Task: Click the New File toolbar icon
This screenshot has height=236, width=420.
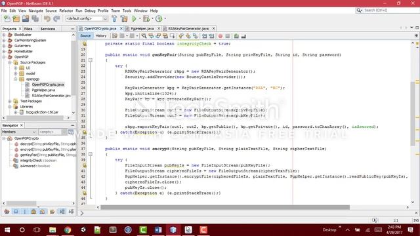Action: click(7, 19)
